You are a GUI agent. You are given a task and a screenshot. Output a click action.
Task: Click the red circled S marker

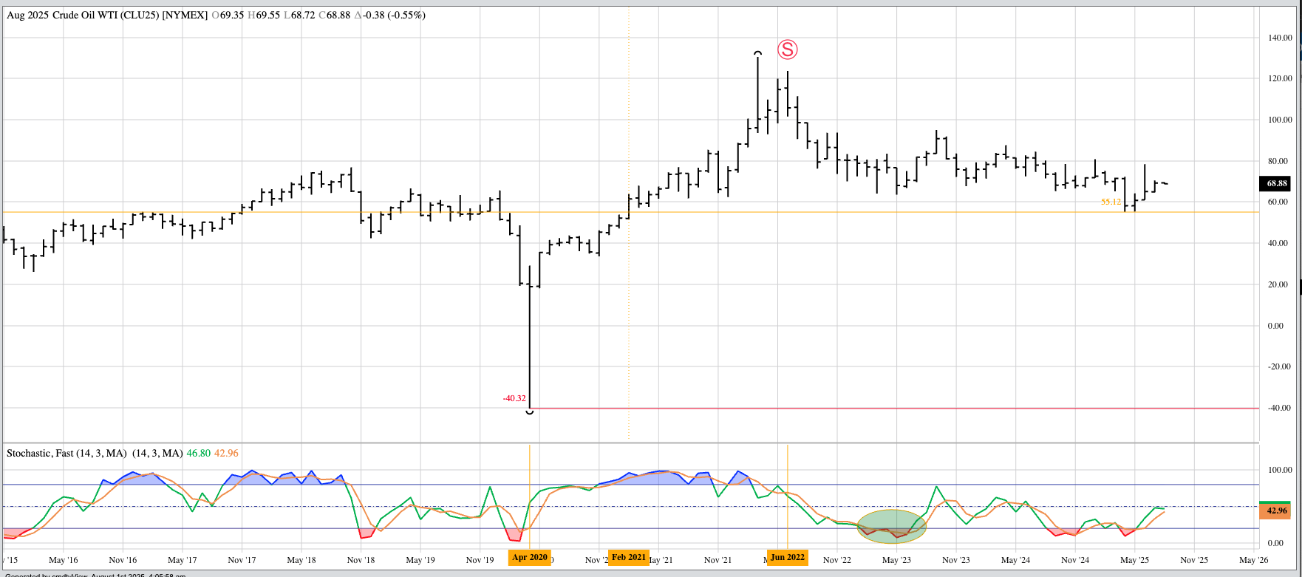click(788, 49)
